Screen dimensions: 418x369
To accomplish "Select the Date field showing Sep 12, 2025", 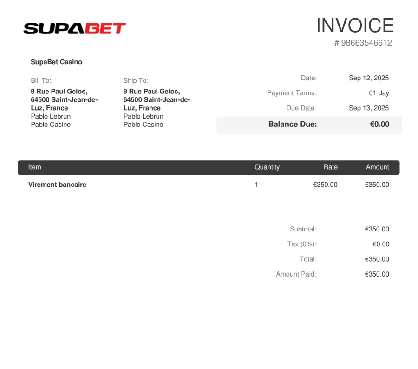I will (x=369, y=78).
